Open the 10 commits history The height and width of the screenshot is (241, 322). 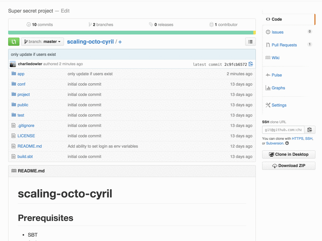(x=40, y=25)
